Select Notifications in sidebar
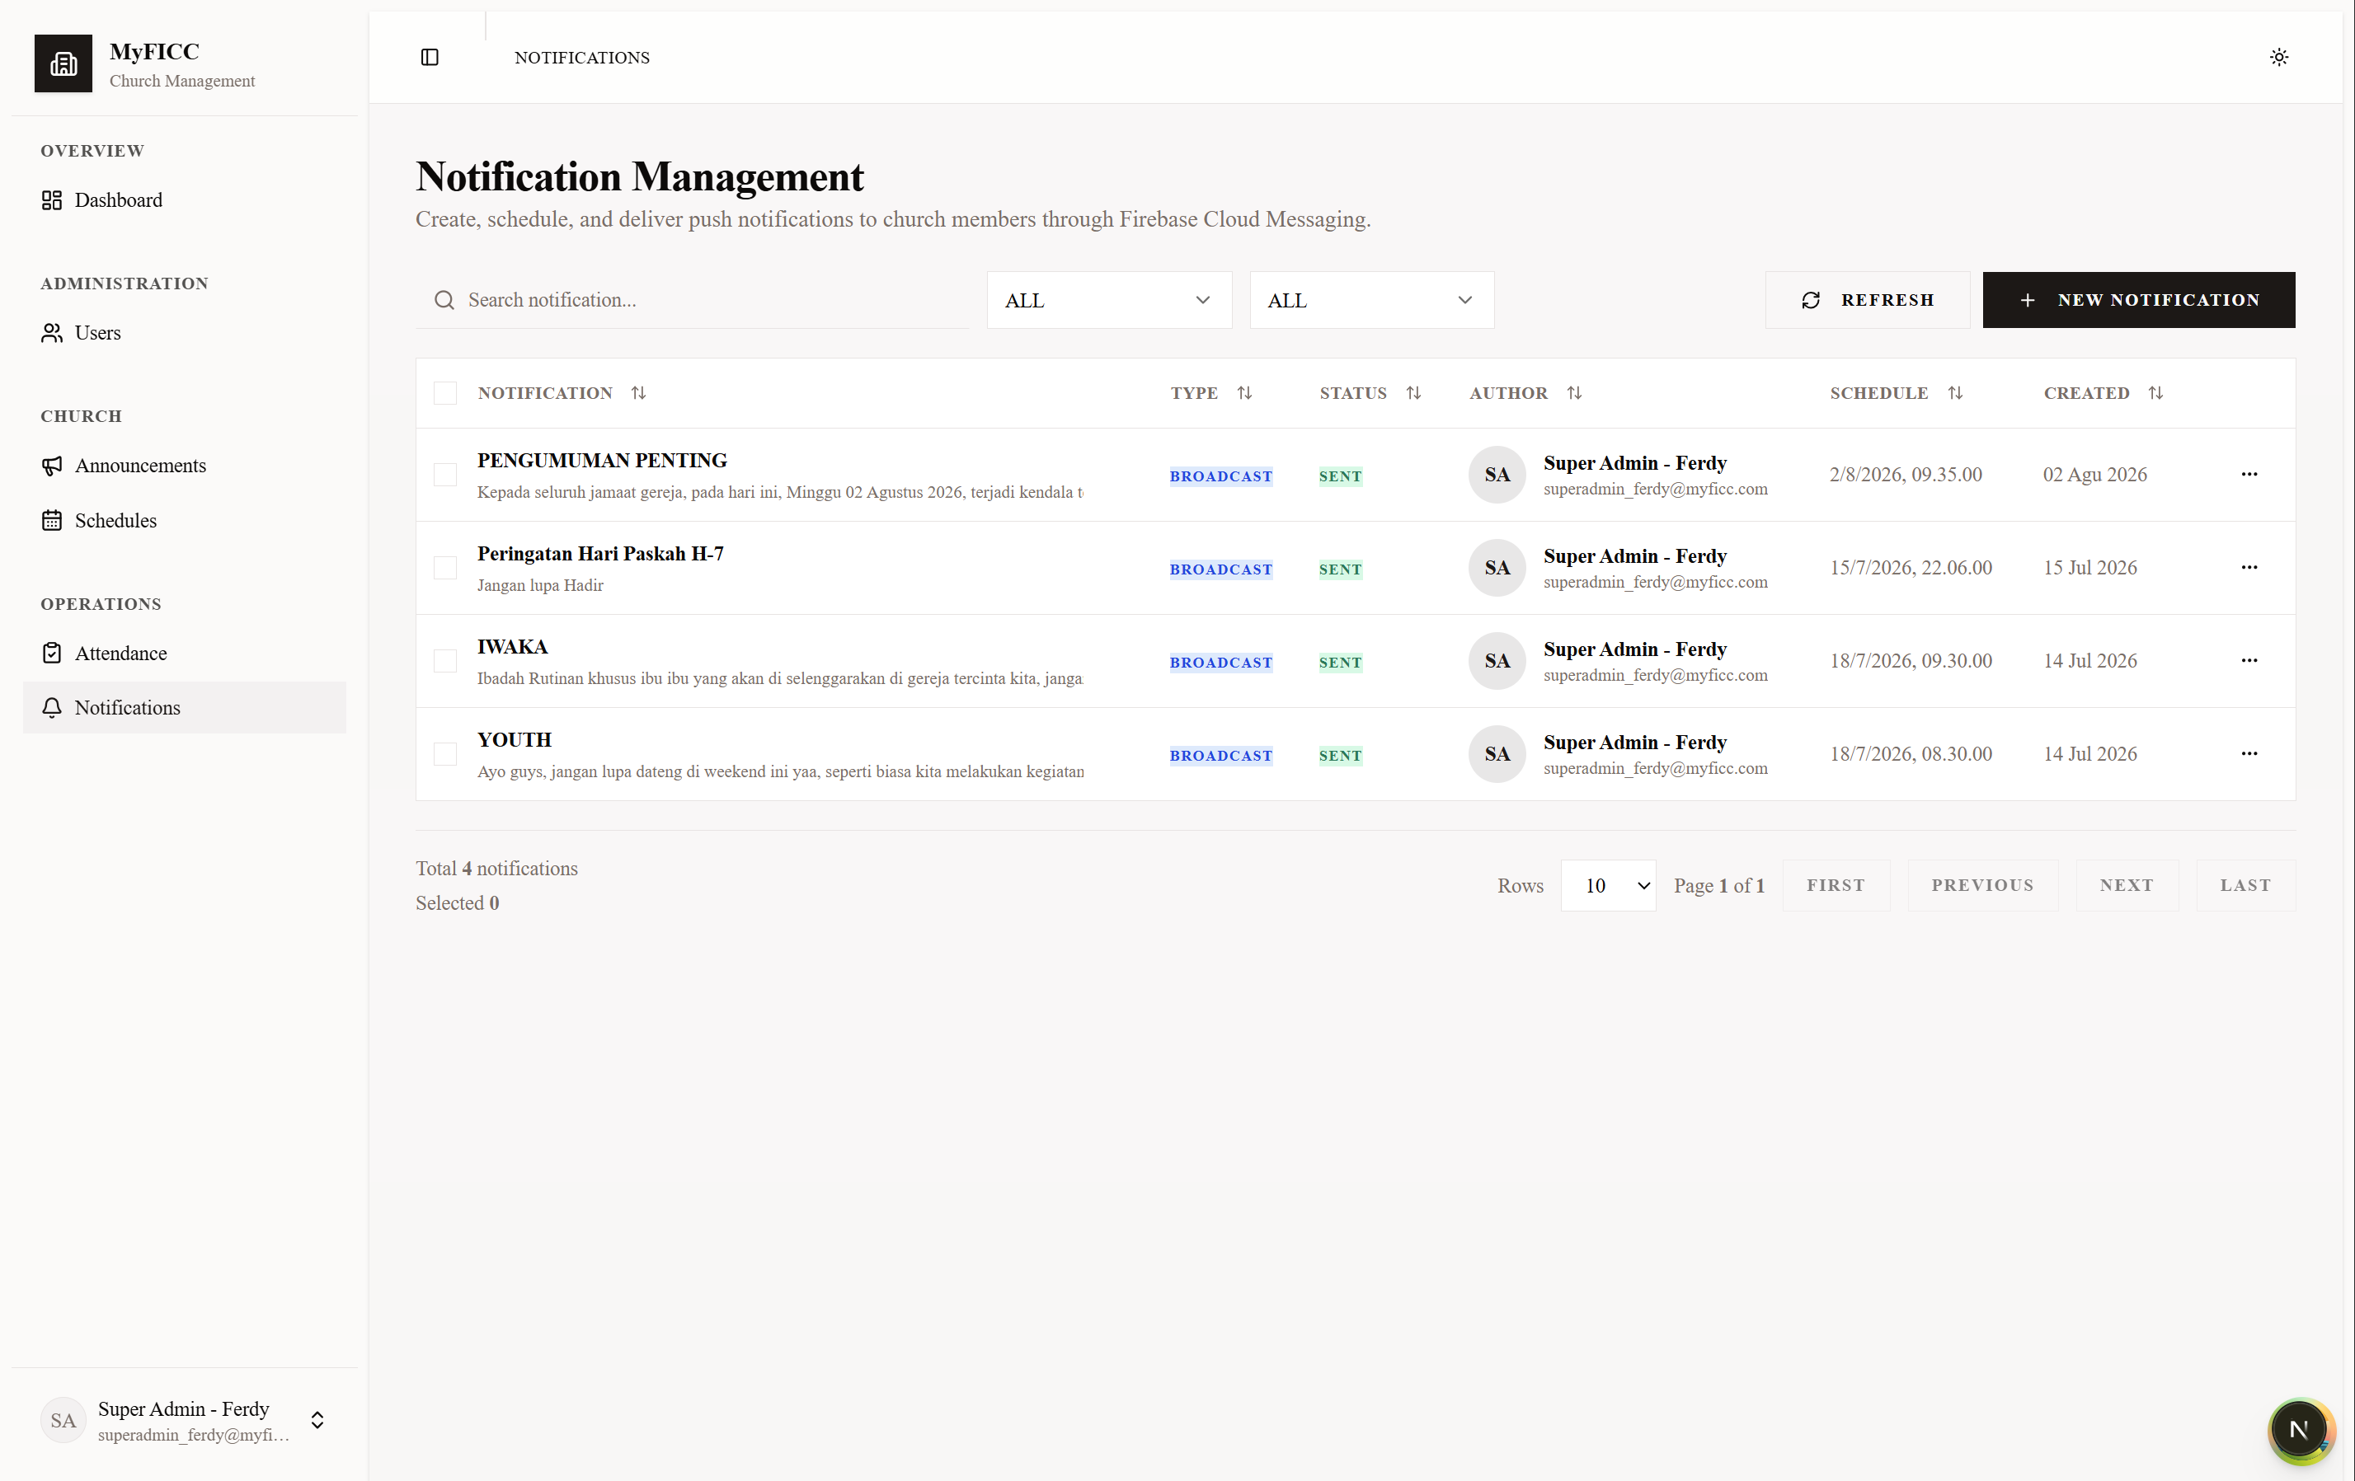 (185, 708)
